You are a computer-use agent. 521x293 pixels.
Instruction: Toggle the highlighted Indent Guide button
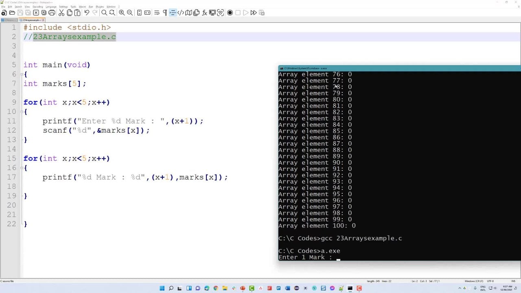coord(173,13)
